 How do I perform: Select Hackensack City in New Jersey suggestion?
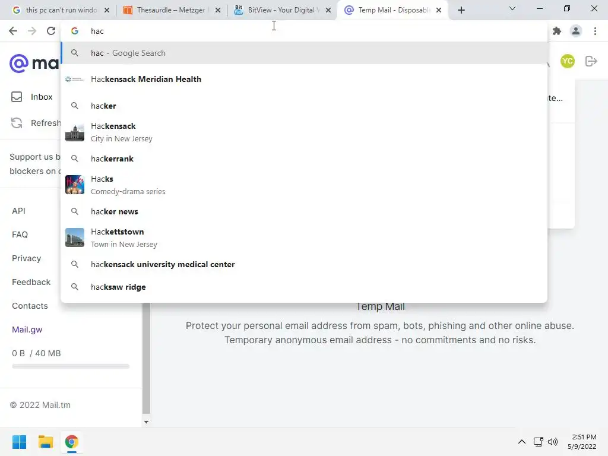[304, 132]
